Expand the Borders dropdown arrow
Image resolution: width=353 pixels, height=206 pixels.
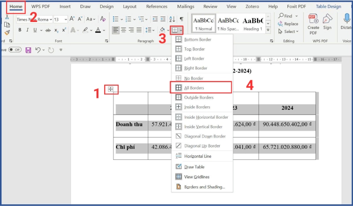click(x=181, y=30)
